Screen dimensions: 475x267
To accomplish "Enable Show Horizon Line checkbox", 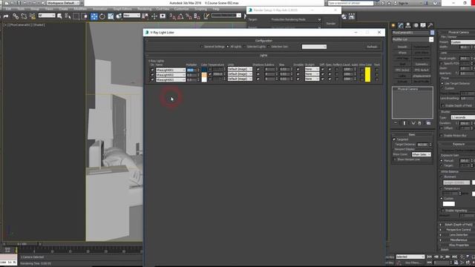I will [395, 159].
